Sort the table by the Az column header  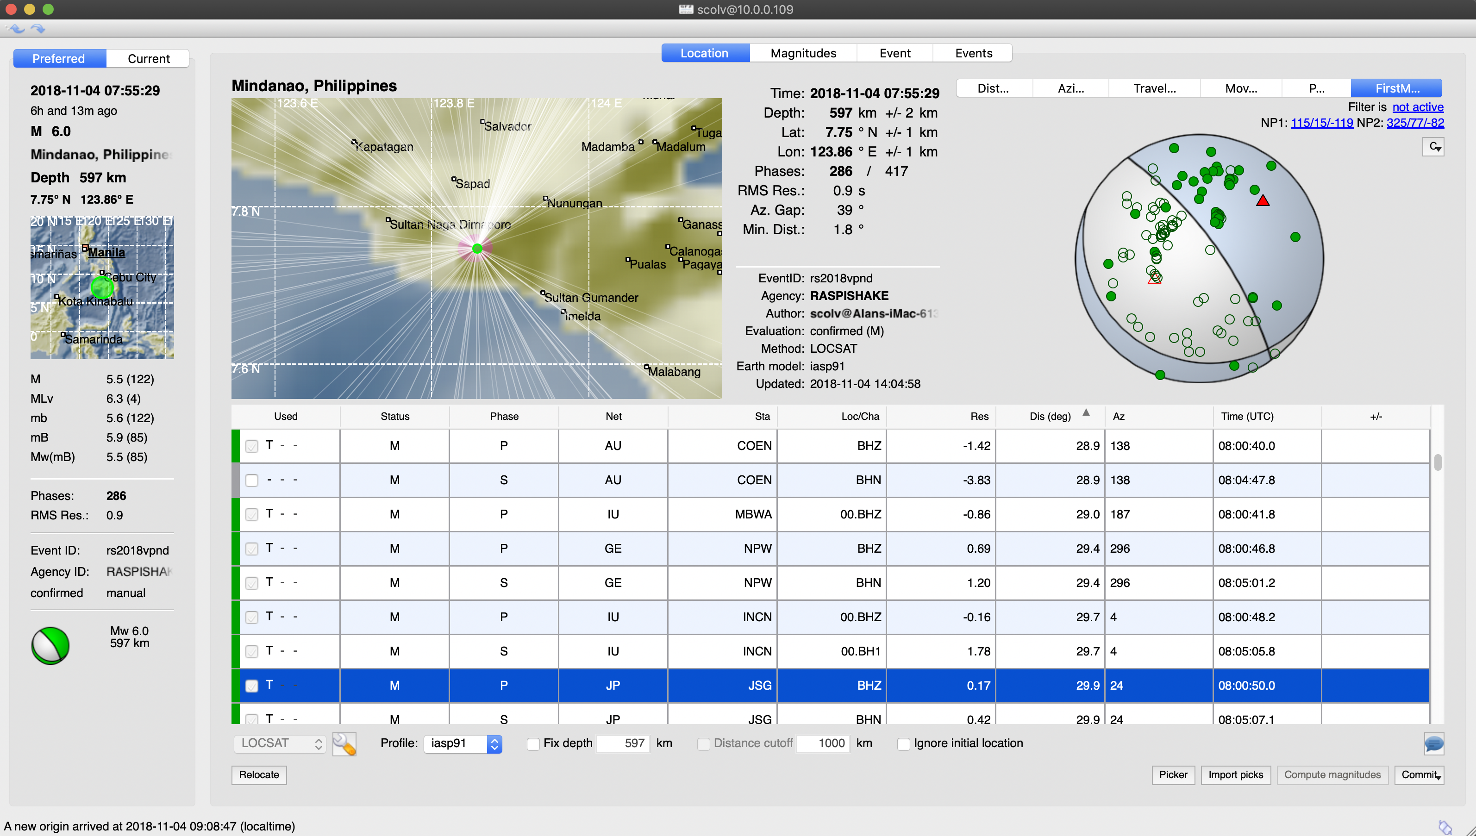pyautogui.click(x=1159, y=416)
